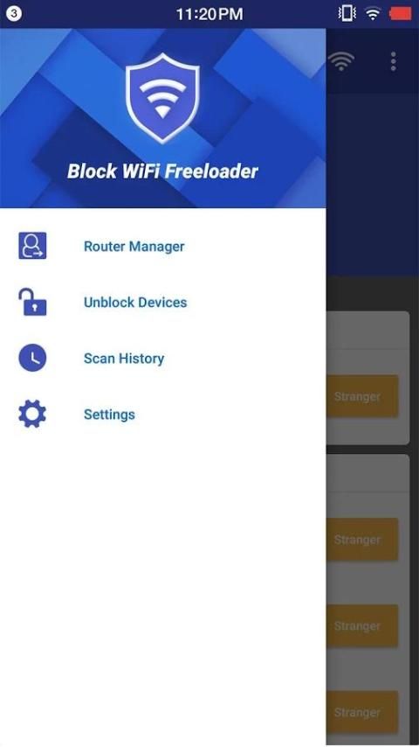This screenshot has width=419, height=747.
Task: Tap the notification badge showing 3
Action: (14, 13)
